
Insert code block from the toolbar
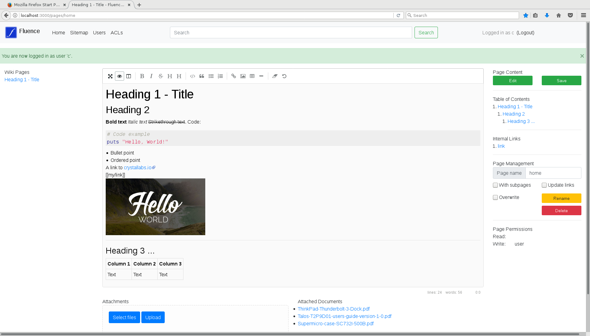193,76
